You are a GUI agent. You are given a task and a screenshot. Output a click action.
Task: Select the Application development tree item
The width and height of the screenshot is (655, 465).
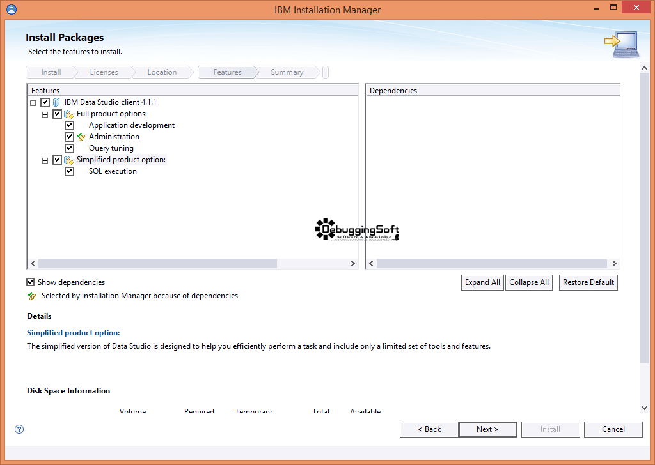(x=132, y=125)
